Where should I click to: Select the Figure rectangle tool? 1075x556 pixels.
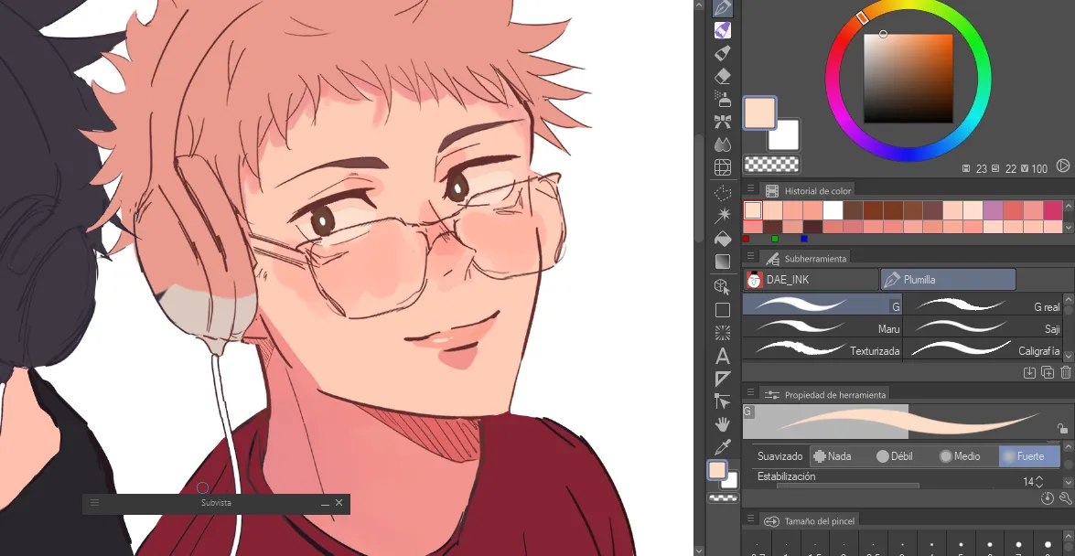coord(722,310)
